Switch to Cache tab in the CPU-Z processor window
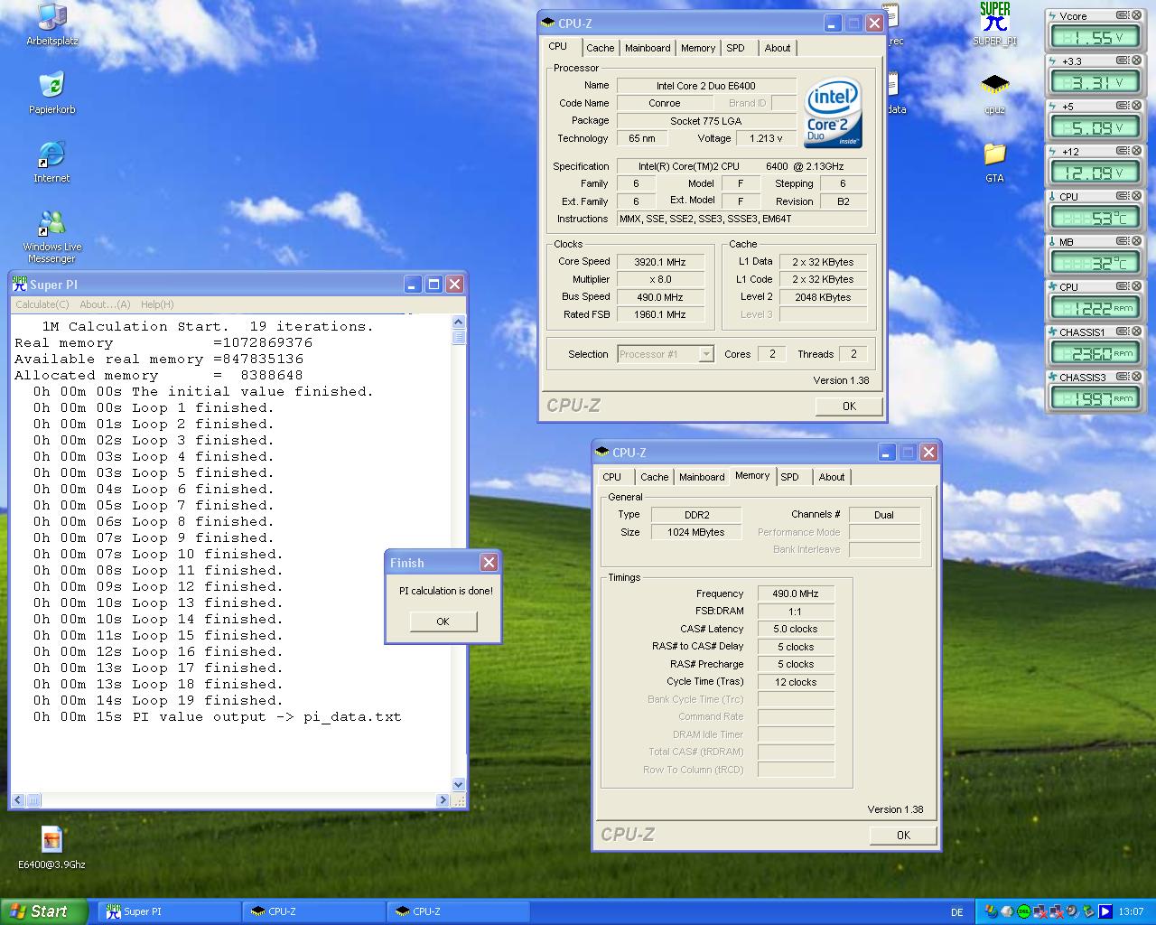 600,48
